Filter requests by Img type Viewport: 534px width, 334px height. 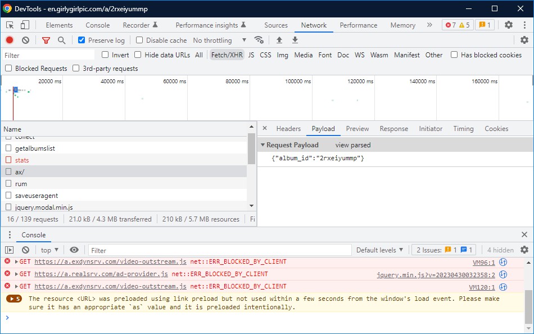tap(282, 55)
